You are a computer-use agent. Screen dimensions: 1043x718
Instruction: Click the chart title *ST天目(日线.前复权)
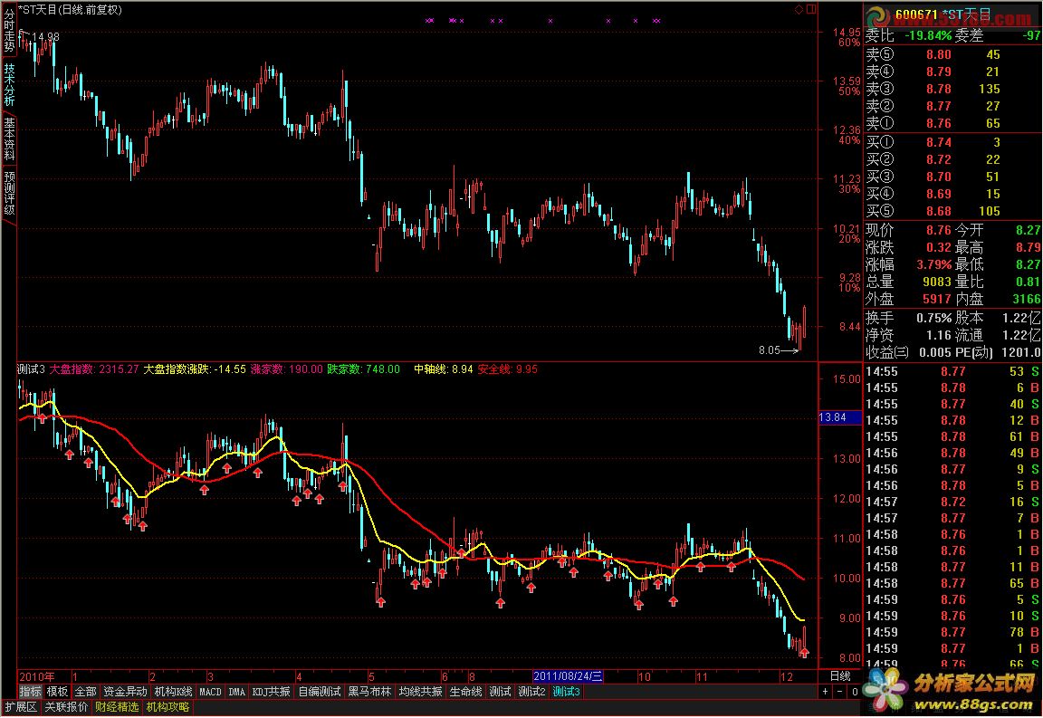point(70,9)
